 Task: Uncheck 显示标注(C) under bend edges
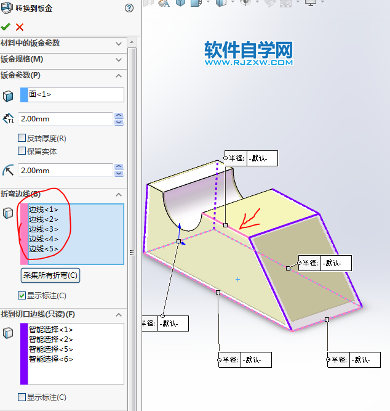click(x=22, y=295)
